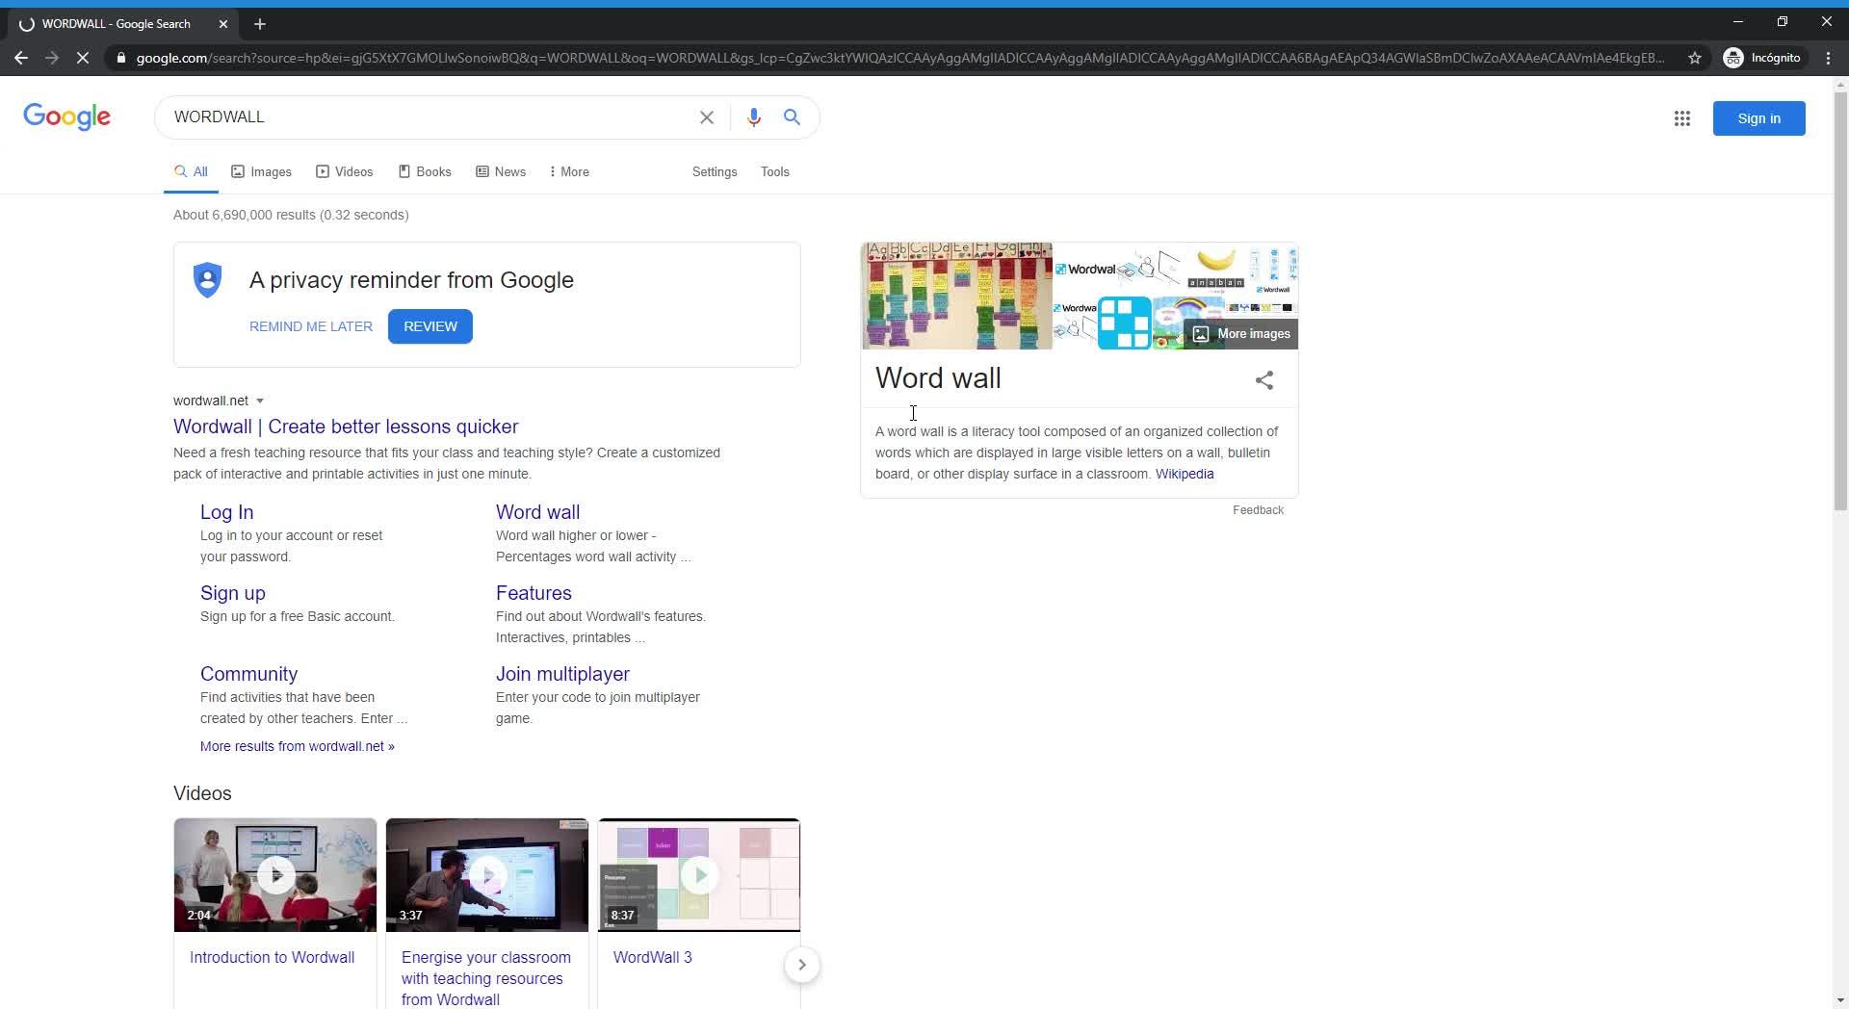Open the Features sitelink
The image size is (1849, 1009).
(534, 593)
